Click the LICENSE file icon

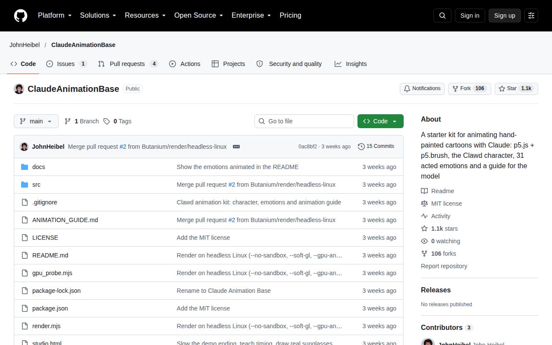pos(25,238)
